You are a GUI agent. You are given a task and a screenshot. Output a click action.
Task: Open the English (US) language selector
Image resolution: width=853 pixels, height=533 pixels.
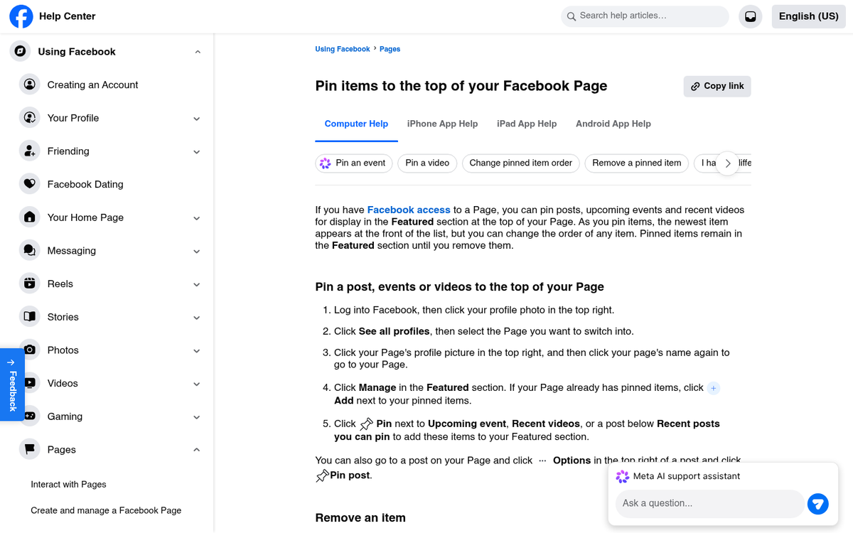click(808, 16)
